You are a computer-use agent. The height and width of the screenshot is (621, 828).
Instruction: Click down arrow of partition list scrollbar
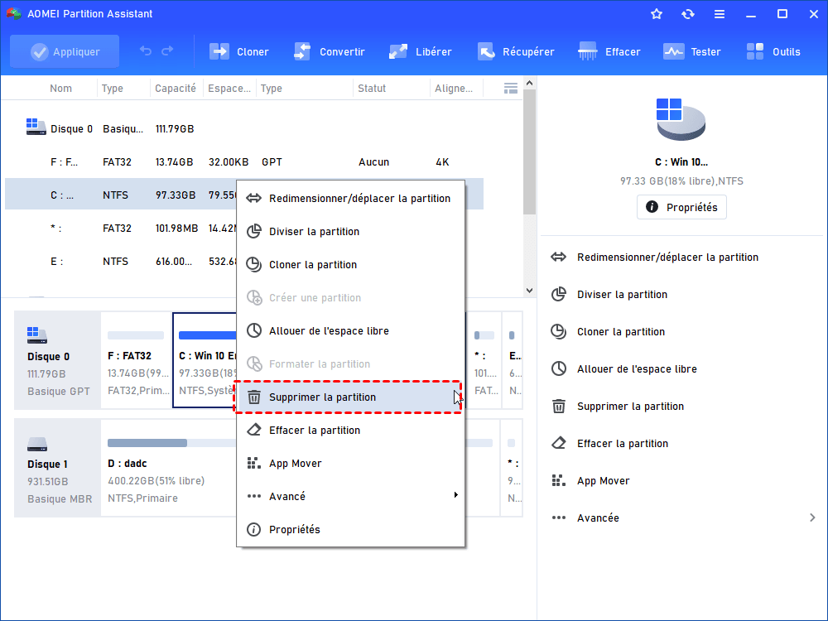click(530, 291)
